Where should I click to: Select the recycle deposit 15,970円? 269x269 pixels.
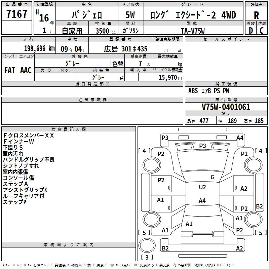pyautogui.click(x=170, y=77)
